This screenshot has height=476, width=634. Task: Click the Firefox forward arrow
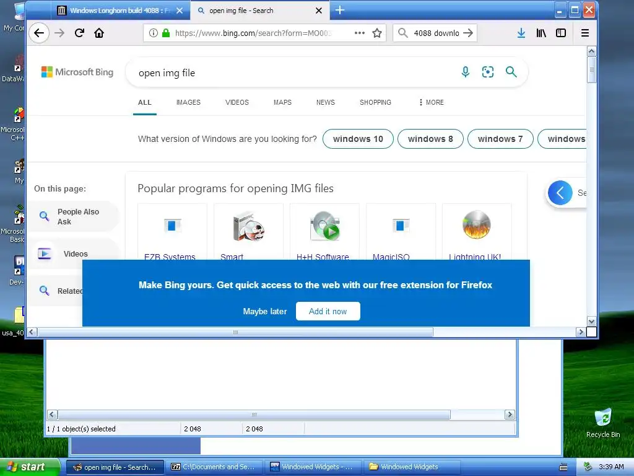pyautogui.click(x=59, y=33)
